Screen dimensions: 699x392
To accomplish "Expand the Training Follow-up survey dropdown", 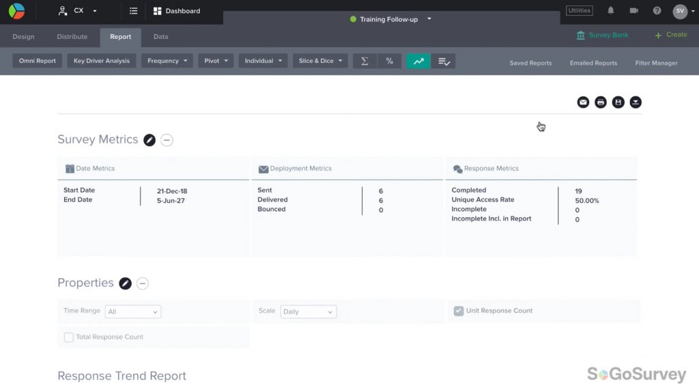I will pyautogui.click(x=429, y=19).
